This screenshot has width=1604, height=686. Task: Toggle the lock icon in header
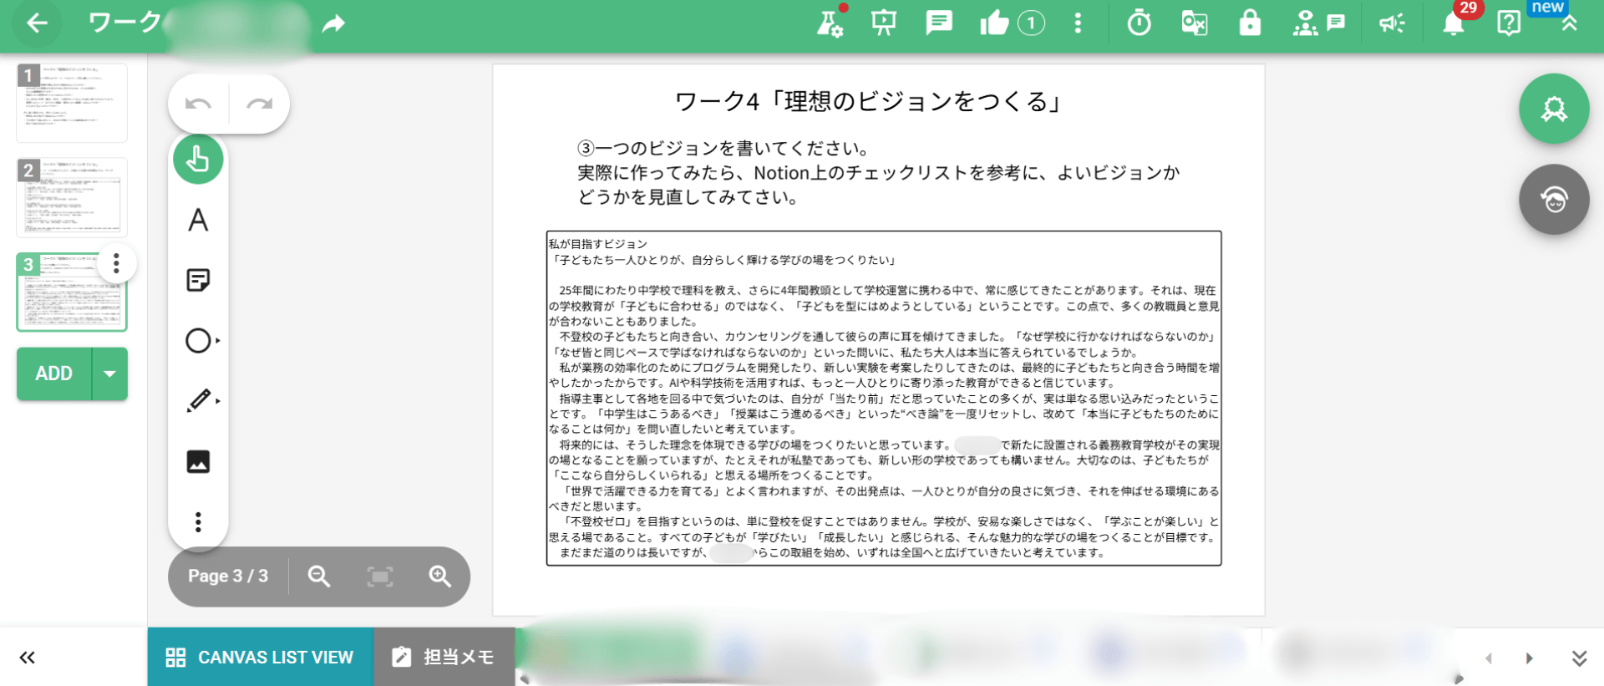[x=1250, y=23]
